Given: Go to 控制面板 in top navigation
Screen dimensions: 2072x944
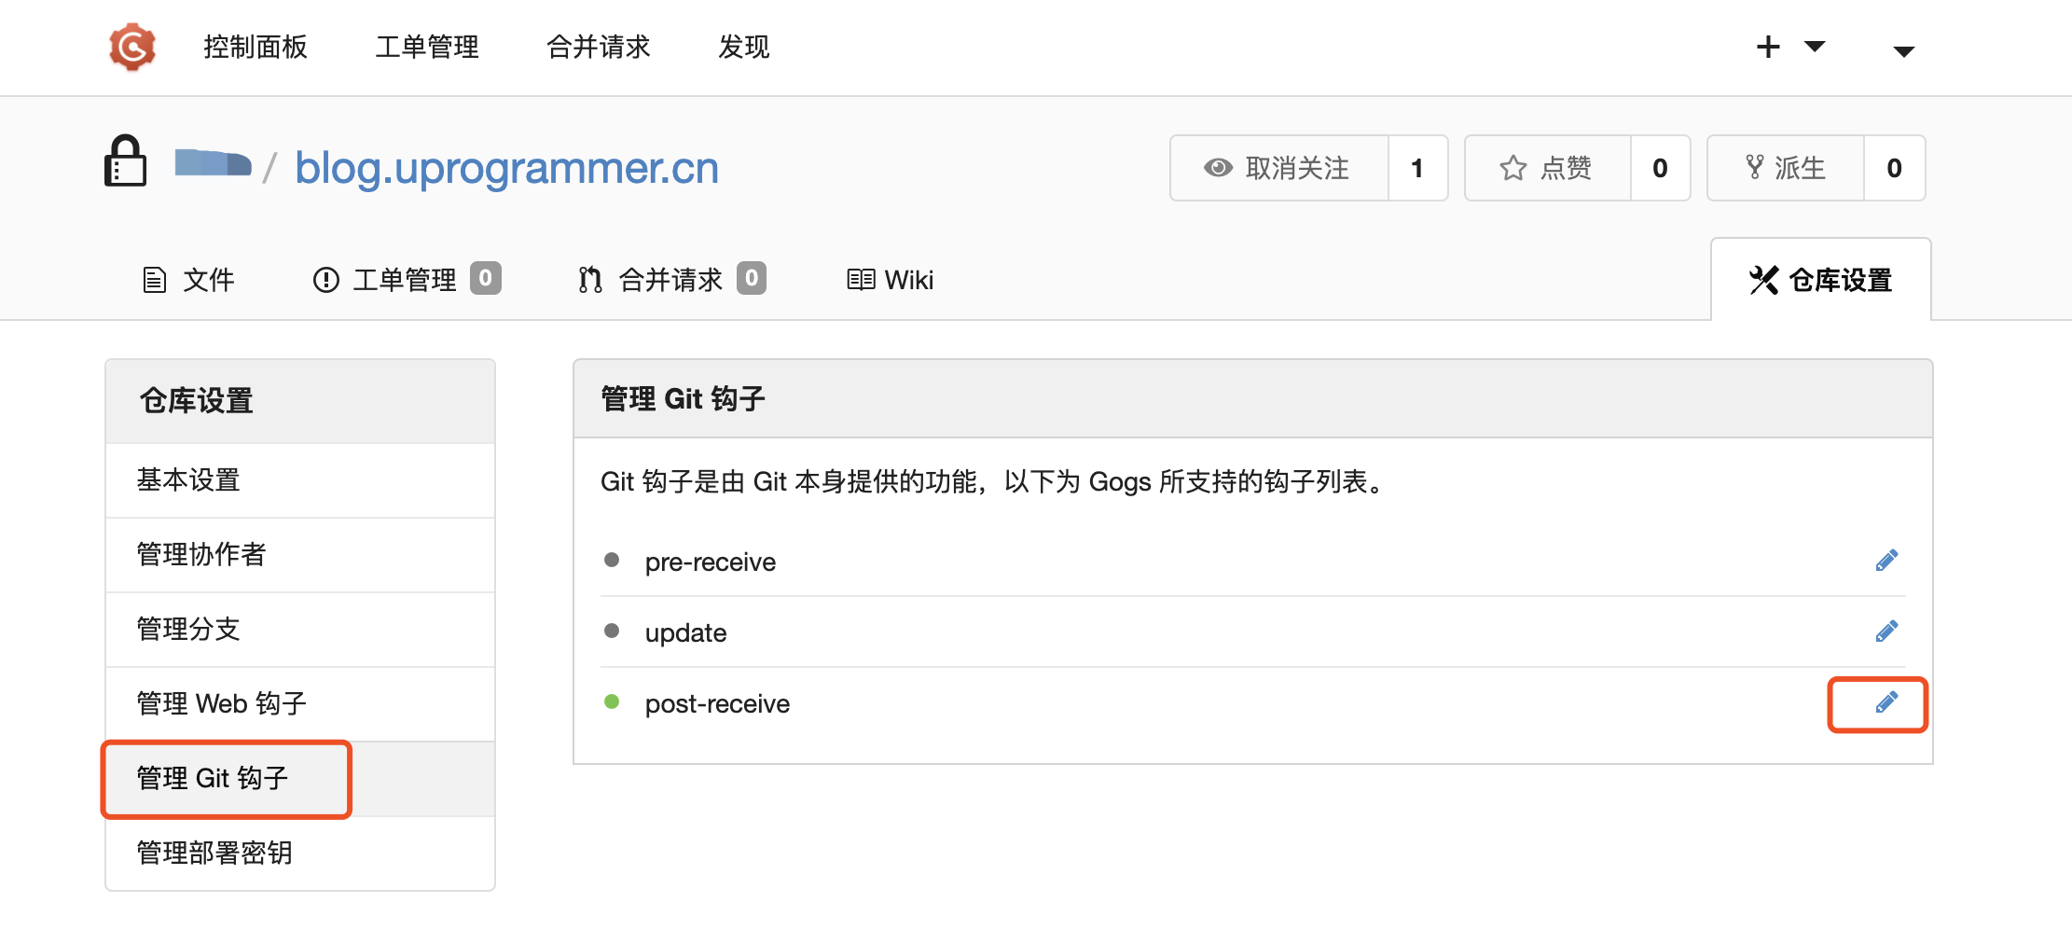Looking at the screenshot, I should [256, 47].
